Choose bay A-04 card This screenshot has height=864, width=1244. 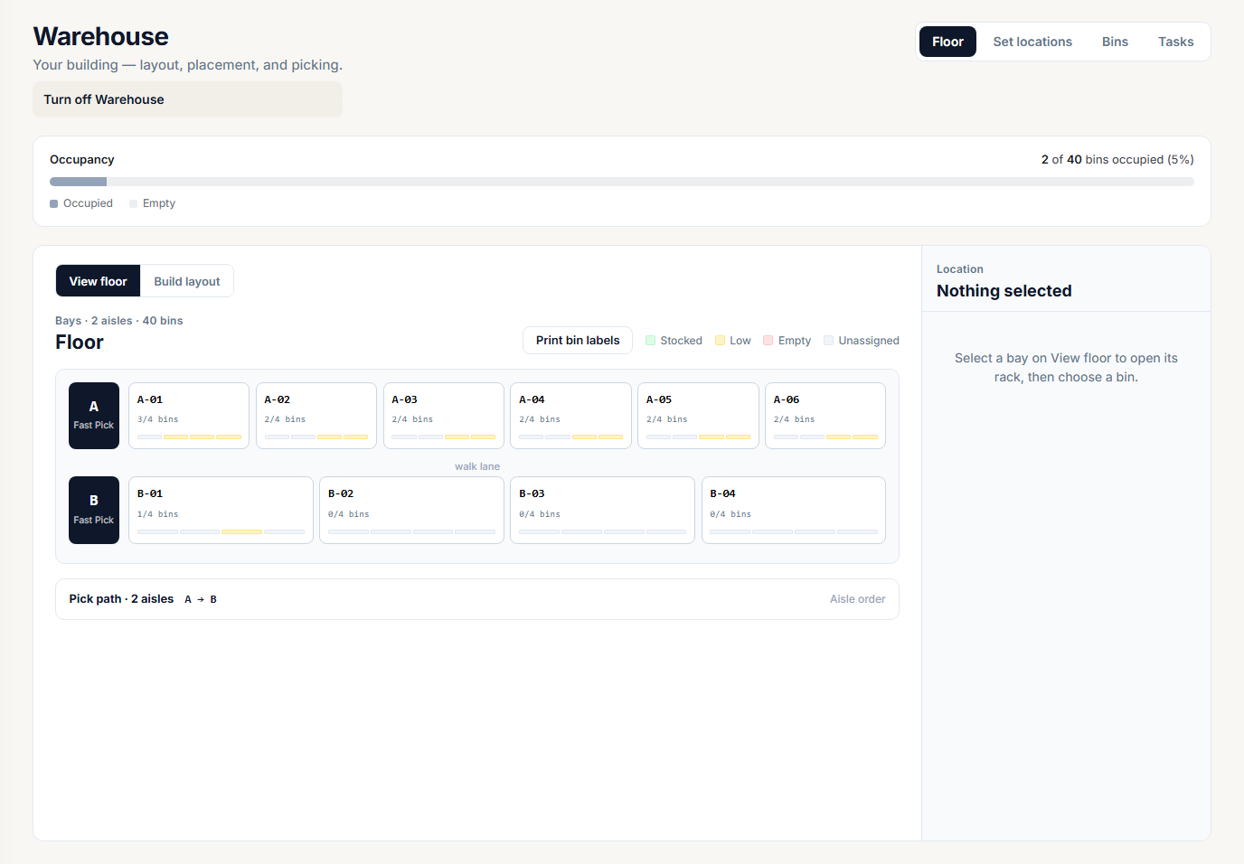[570, 416]
